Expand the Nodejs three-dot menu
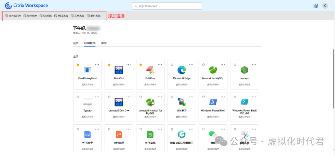Image resolution: width=335 pixels, height=155 pixels. coord(254,65)
